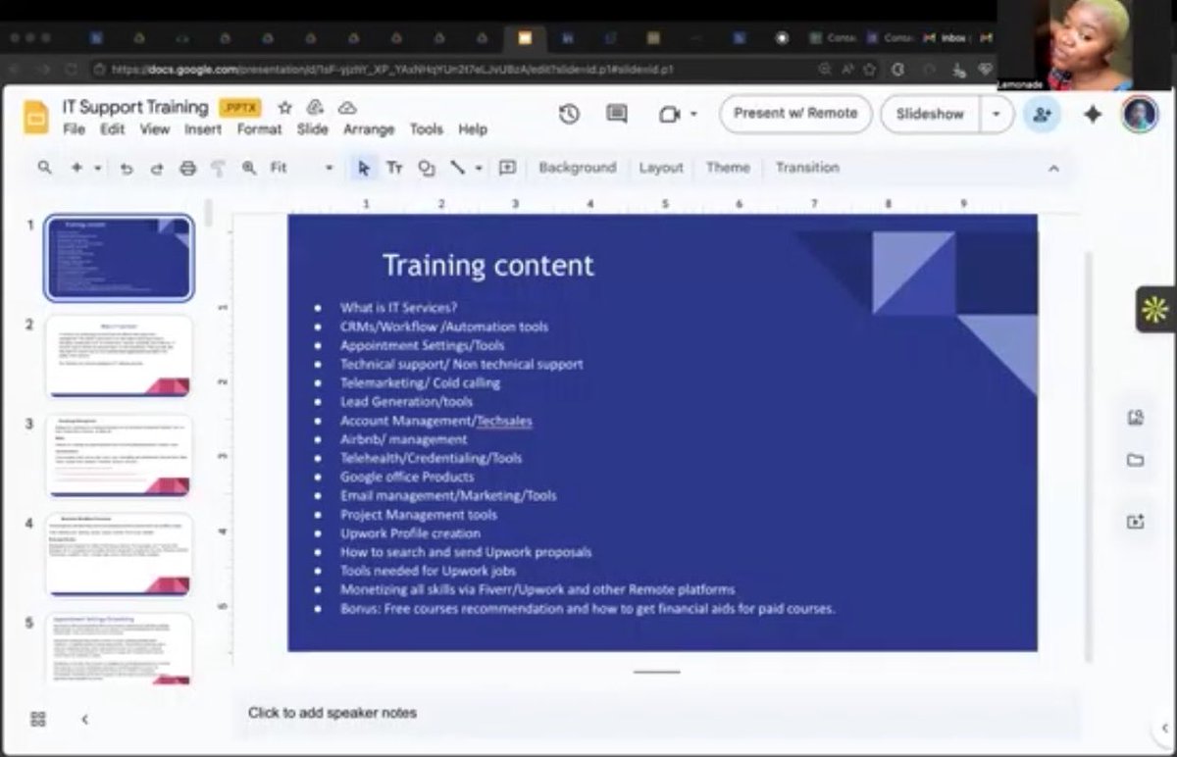Screen dimensions: 1177x757
Task: Open the Gemini sparkle icon
Action: [1093, 114]
